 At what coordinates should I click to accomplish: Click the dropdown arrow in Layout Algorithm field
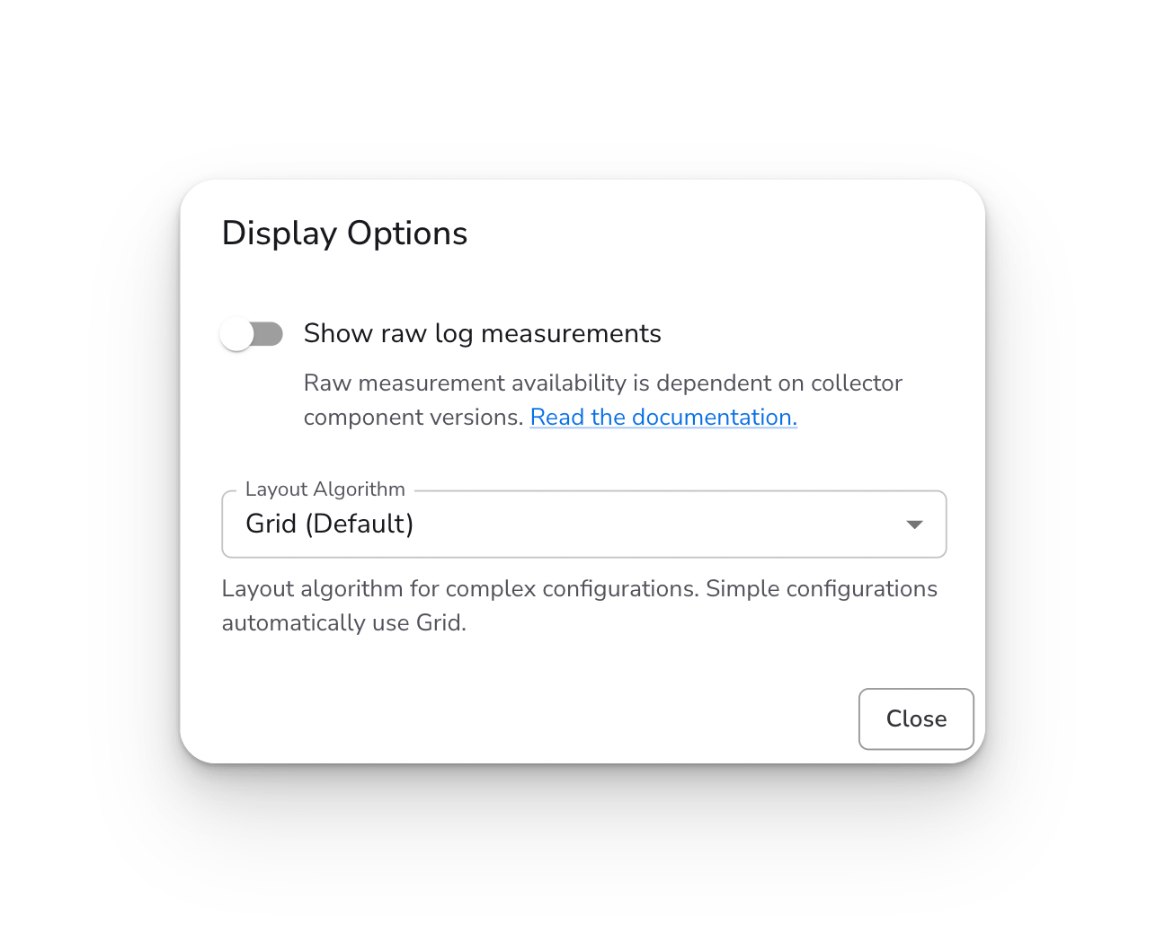coord(914,524)
